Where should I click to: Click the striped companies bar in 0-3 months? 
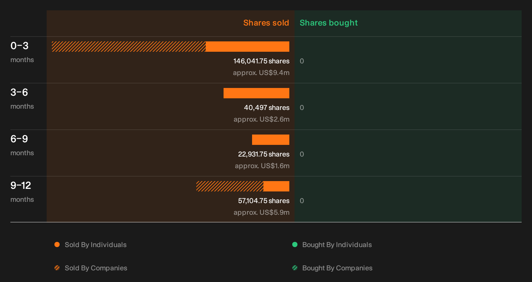pos(129,47)
